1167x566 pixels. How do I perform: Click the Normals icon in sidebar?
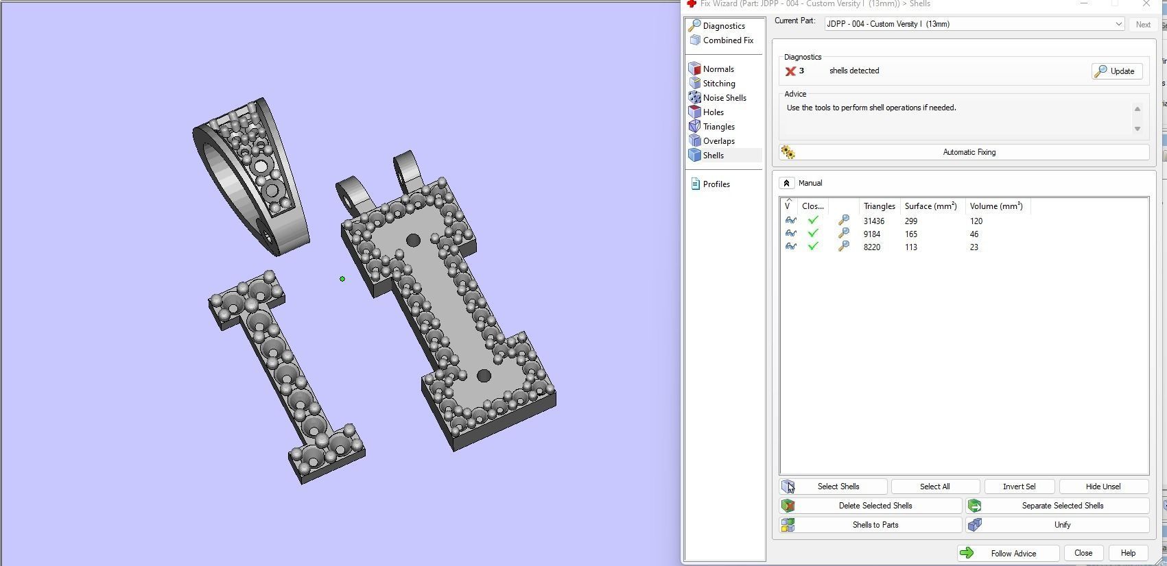pyautogui.click(x=694, y=69)
